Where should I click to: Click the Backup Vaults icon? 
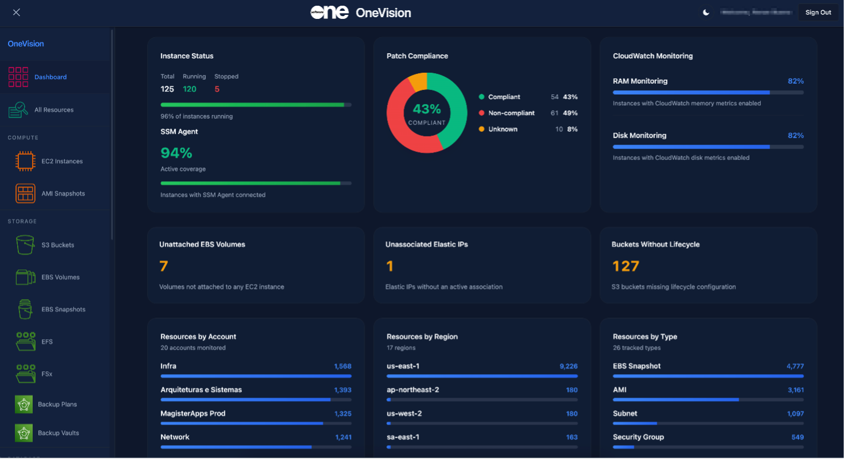(x=23, y=433)
